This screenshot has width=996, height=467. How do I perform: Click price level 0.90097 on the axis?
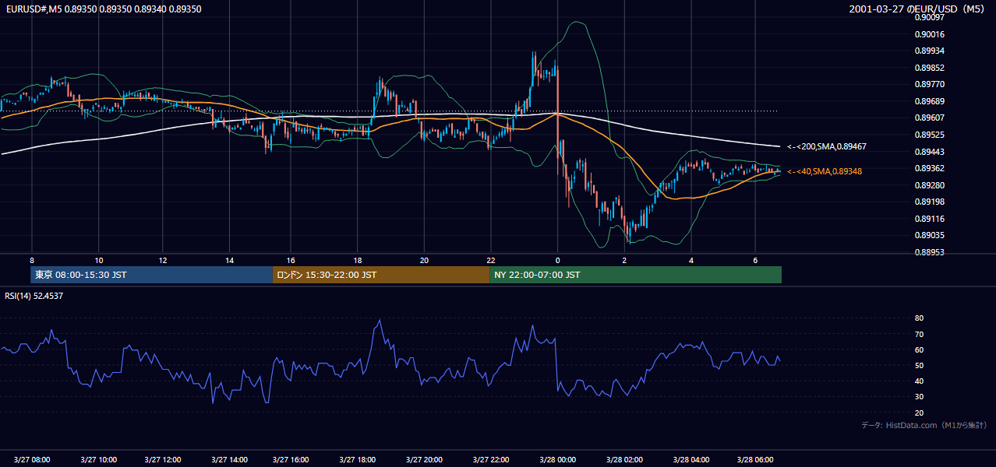[x=930, y=17]
